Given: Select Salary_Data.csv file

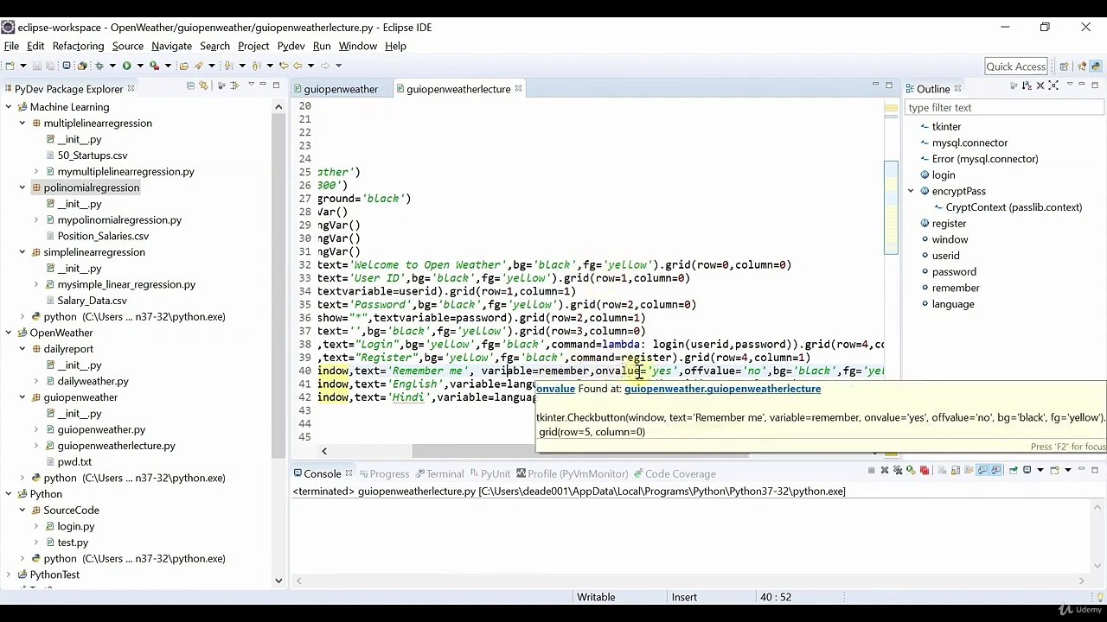Looking at the screenshot, I should tap(92, 301).
